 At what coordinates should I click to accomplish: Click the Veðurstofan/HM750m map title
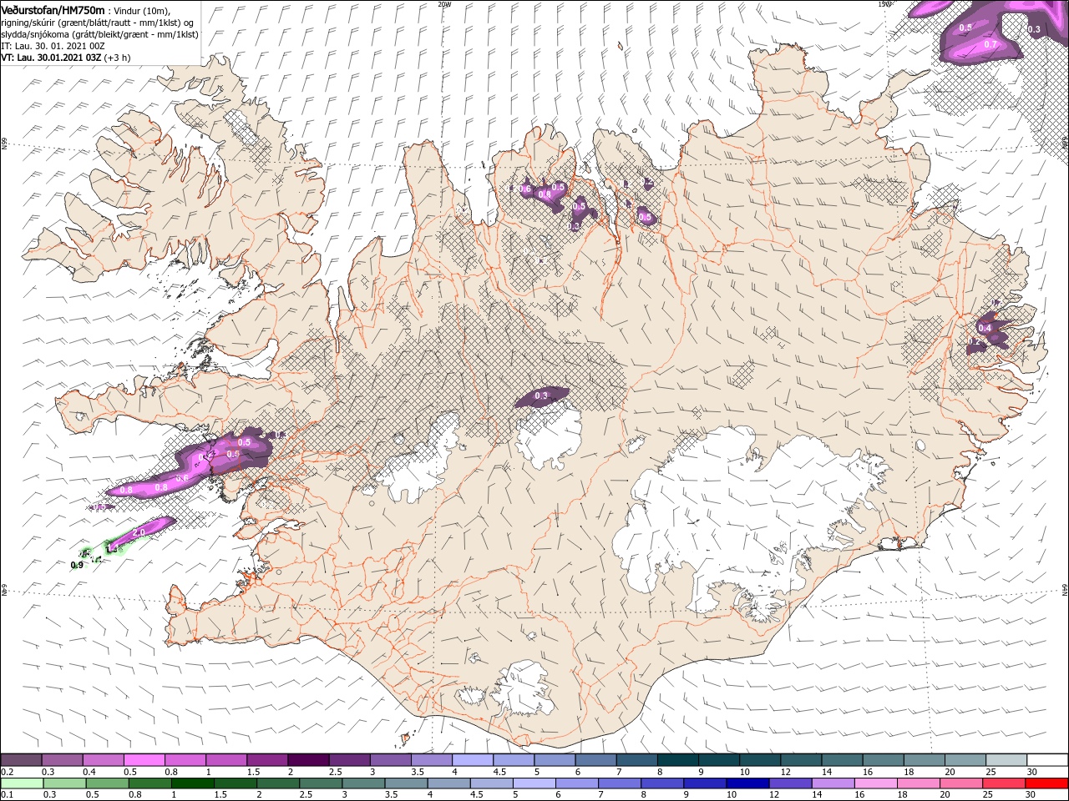[53, 9]
